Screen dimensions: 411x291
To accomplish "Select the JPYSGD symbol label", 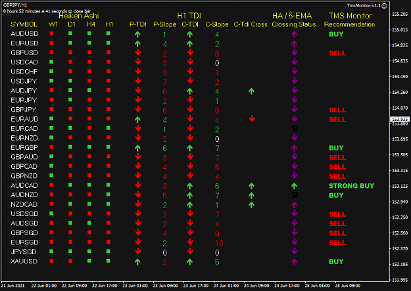I will pos(24,252).
